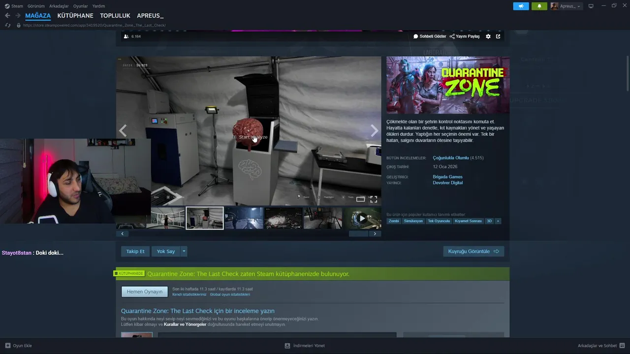Click the Kuyruğu Görüntüle button
Screen dimensions: 630x354
tap(473, 251)
